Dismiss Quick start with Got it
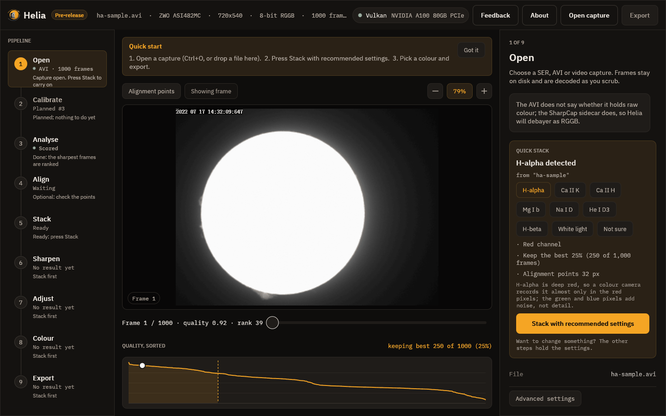Screen dimensions: 666x416 471,50
